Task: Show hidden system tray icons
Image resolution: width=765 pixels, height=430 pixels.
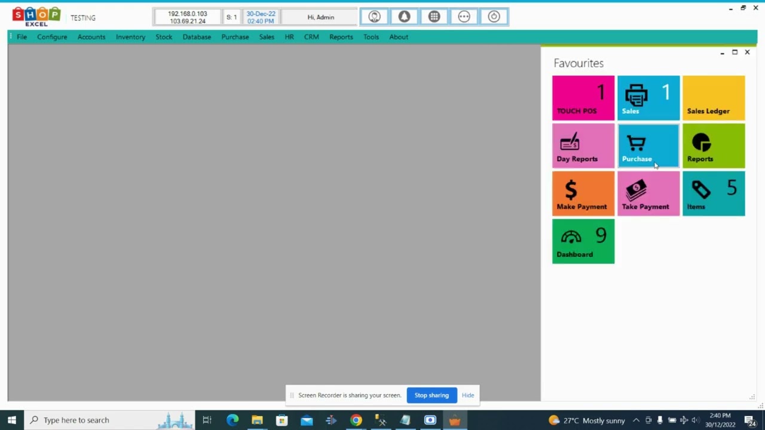Action: pos(636,420)
